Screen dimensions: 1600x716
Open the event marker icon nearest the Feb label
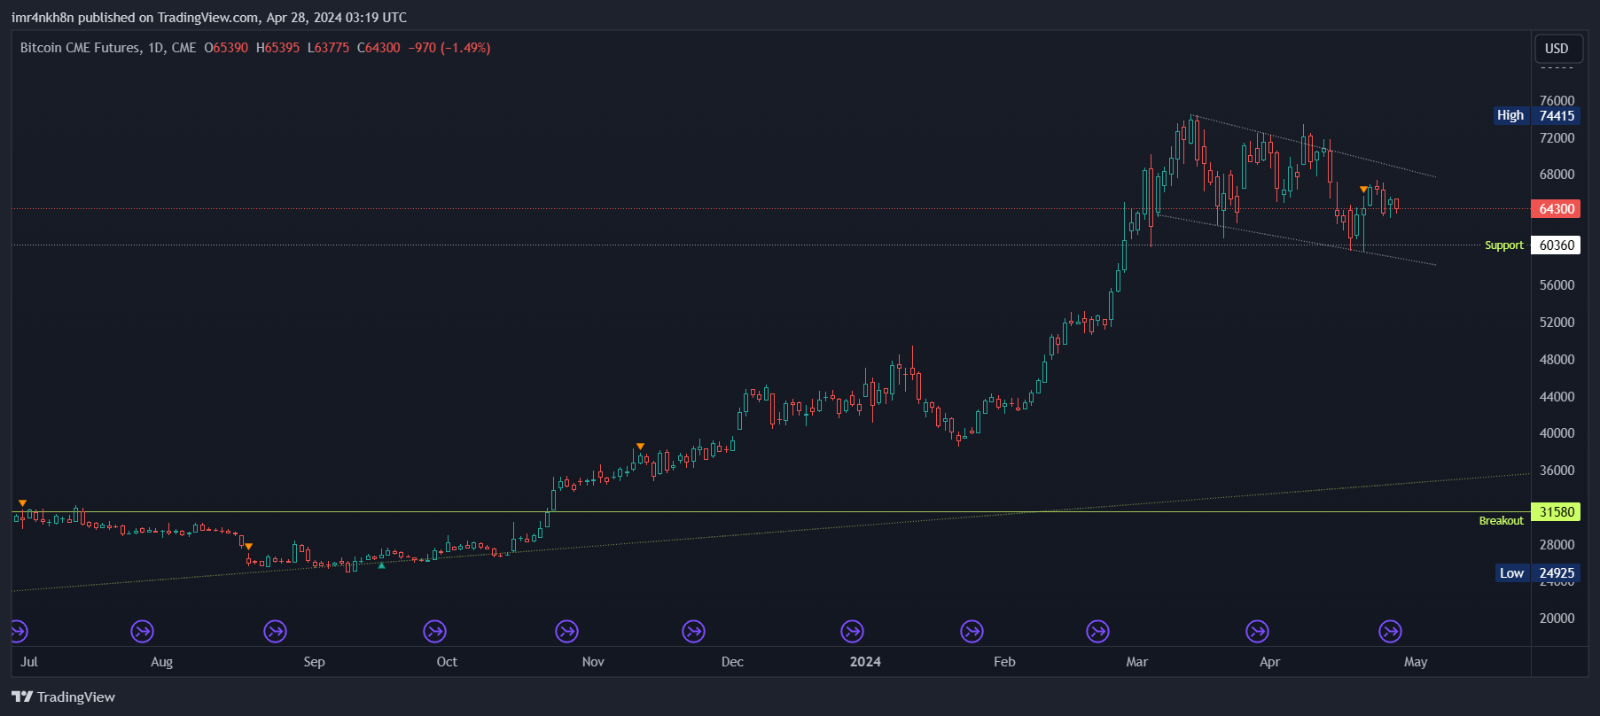[972, 631]
